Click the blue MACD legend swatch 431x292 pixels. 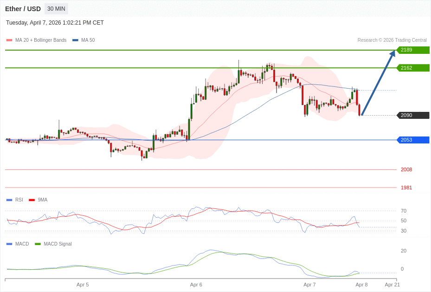[x=9, y=244]
